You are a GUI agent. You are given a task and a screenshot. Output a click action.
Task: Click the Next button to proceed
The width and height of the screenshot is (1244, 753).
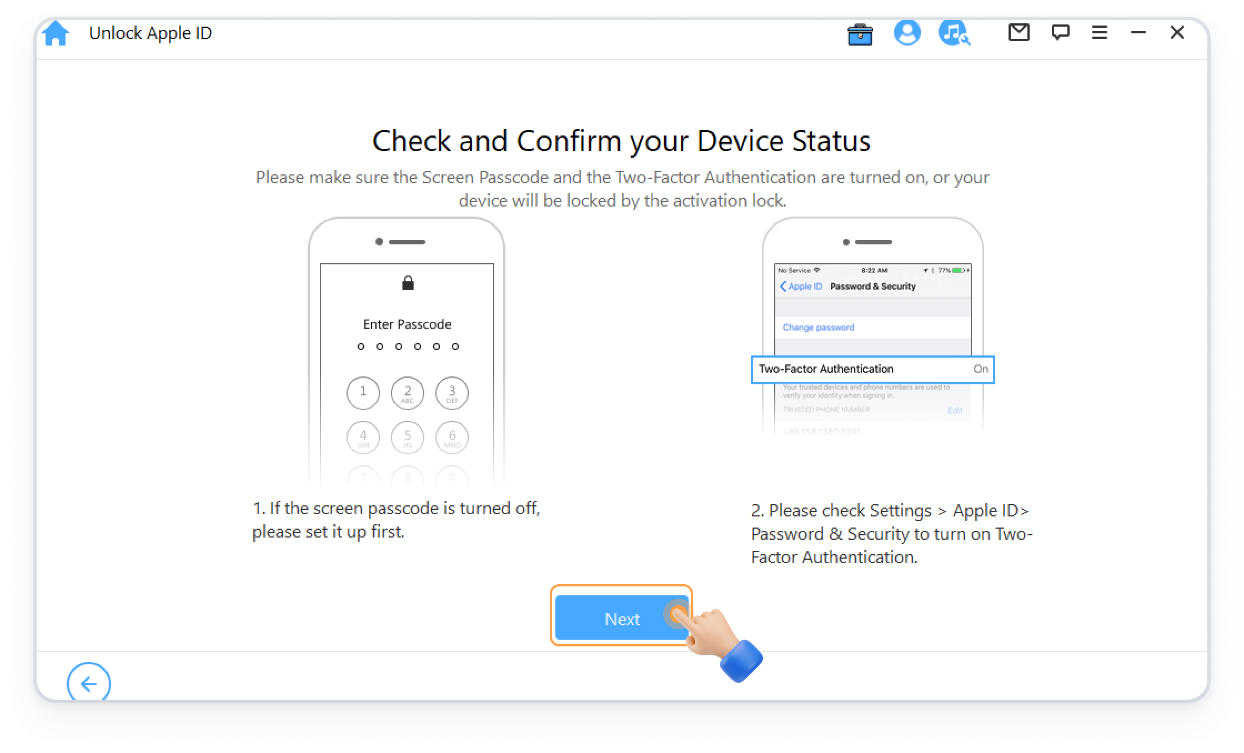[x=622, y=619]
